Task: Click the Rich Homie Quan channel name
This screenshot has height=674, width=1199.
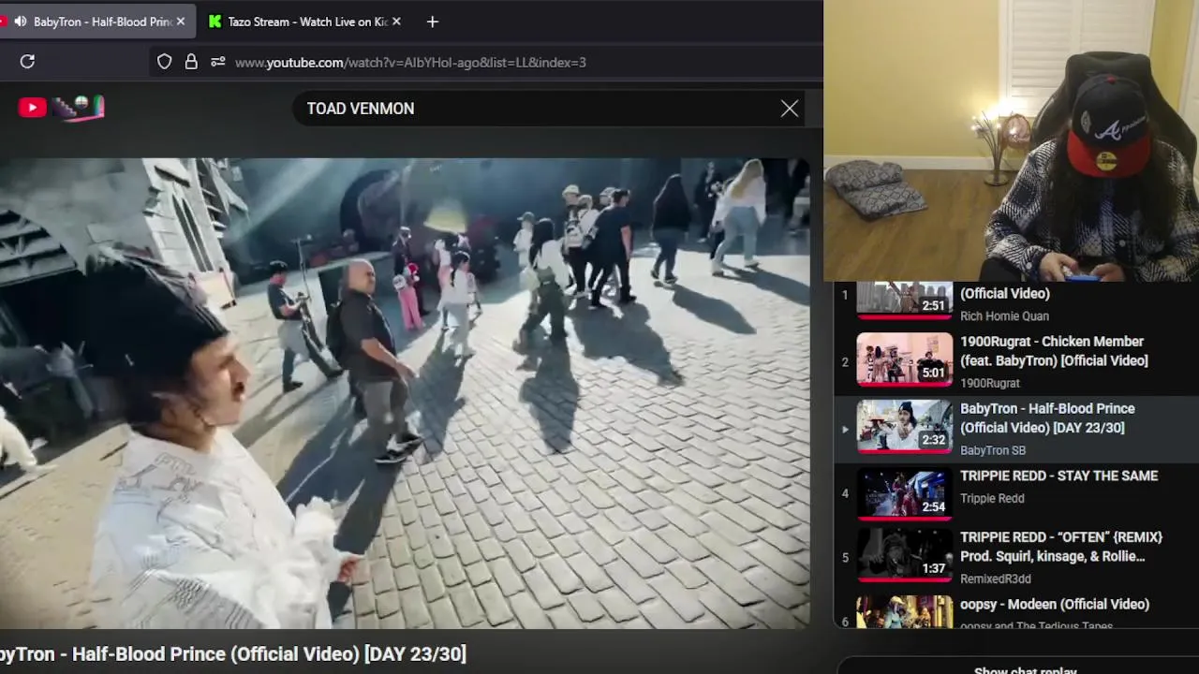Action: (x=1004, y=316)
